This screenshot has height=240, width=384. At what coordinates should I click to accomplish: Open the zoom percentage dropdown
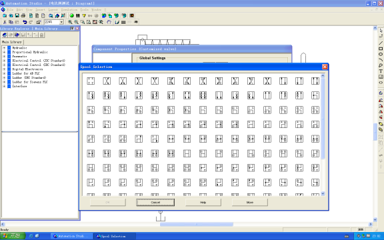point(61,22)
